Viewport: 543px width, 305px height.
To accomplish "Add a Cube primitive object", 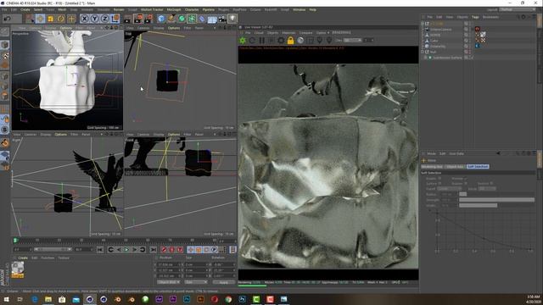I will tap(161, 19).
